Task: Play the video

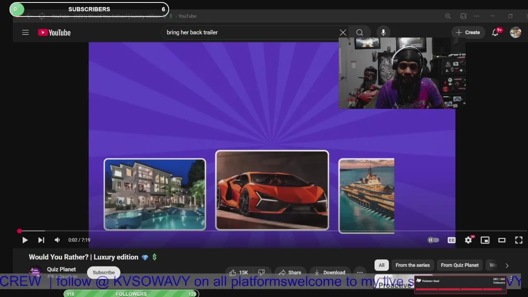Action: click(25, 240)
